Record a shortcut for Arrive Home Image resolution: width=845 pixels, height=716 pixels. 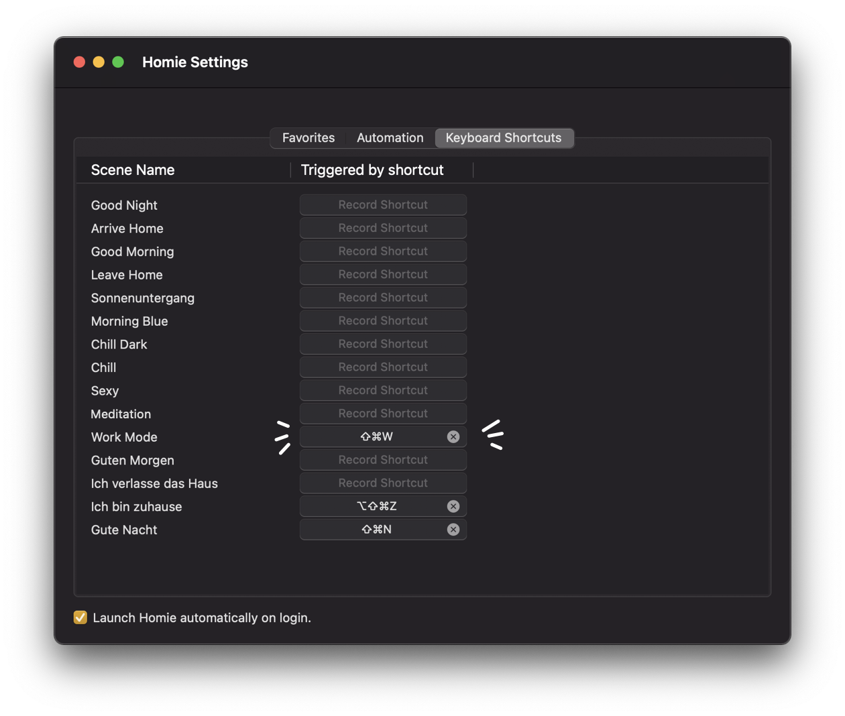[383, 229]
